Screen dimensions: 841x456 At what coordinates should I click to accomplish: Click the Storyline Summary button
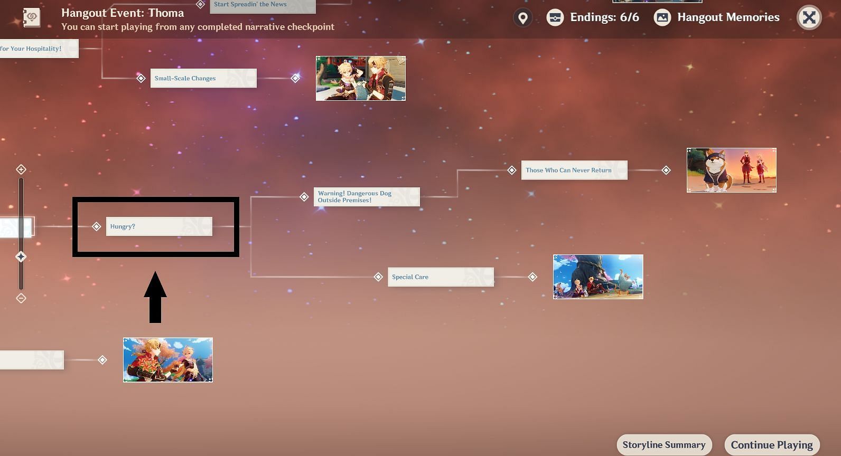click(664, 445)
